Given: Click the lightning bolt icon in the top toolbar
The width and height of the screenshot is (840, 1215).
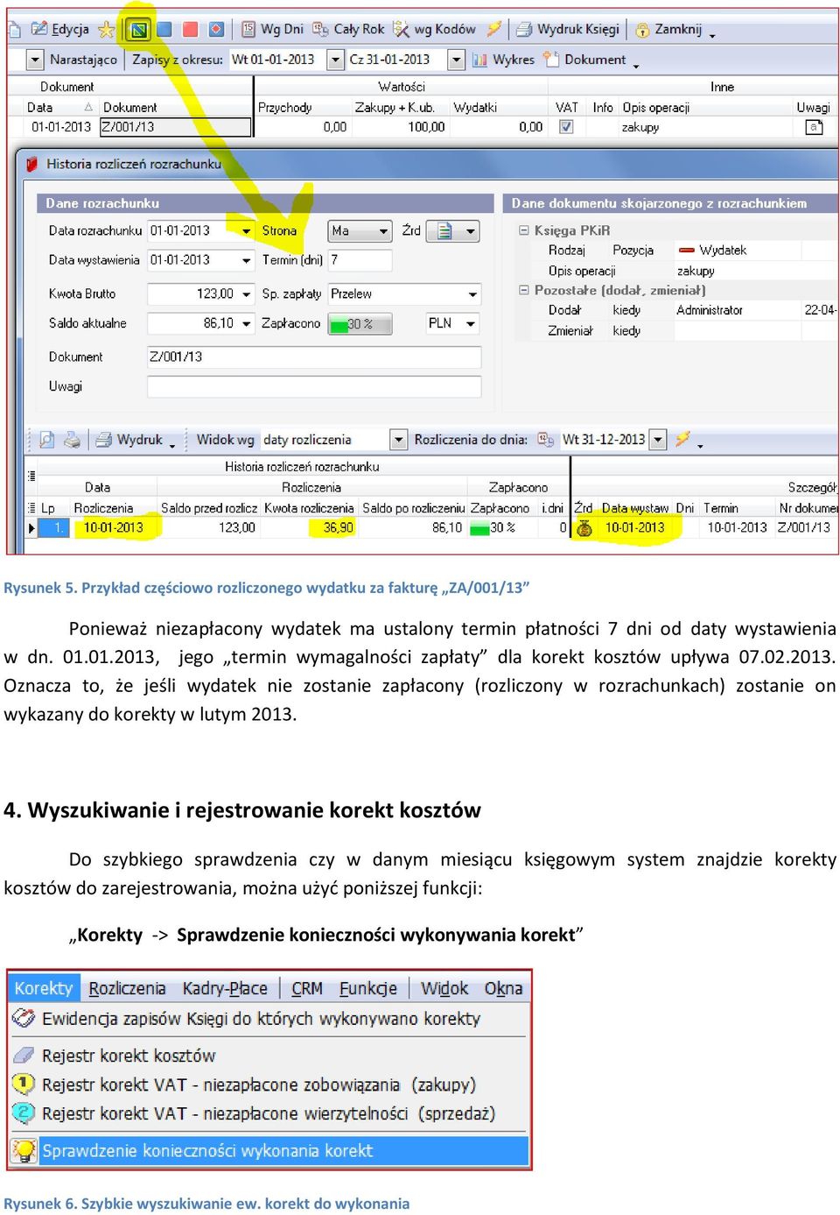Looking at the screenshot, I should 494,30.
